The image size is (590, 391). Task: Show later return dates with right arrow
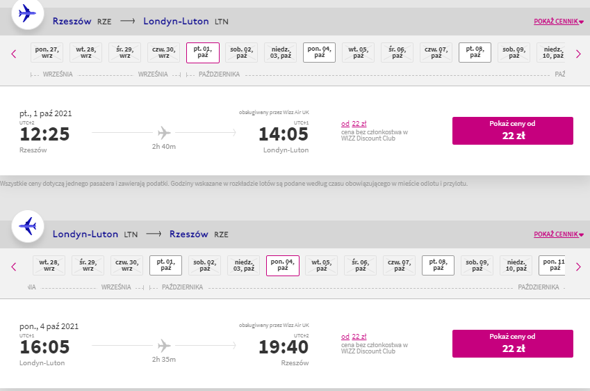(x=578, y=266)
